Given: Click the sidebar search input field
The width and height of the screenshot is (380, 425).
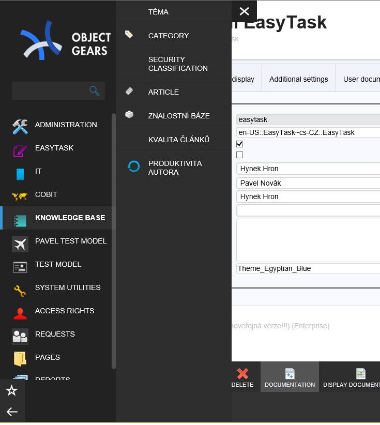Looking at the screenshot, I should (58, 91).
